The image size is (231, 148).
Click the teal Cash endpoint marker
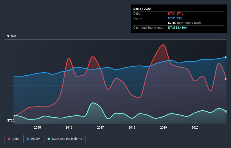tap(226, 112)
